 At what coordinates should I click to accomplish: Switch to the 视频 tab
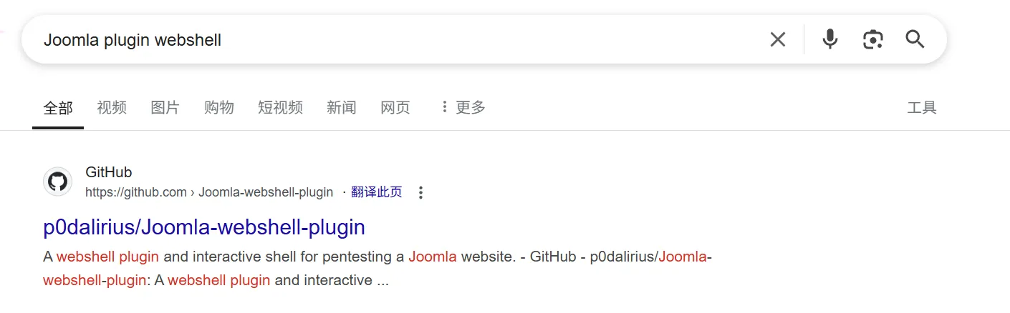pos(112,108)
